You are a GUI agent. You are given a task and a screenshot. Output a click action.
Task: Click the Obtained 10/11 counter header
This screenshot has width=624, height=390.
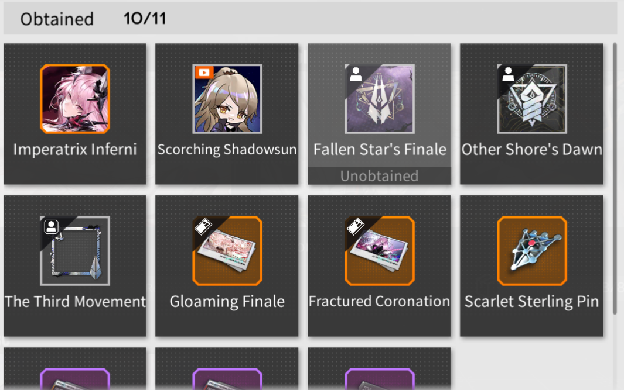[x=93, y=19]
